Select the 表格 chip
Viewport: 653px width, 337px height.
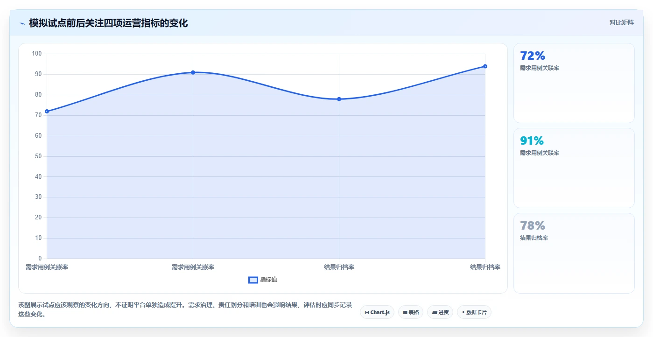point(411,312)
